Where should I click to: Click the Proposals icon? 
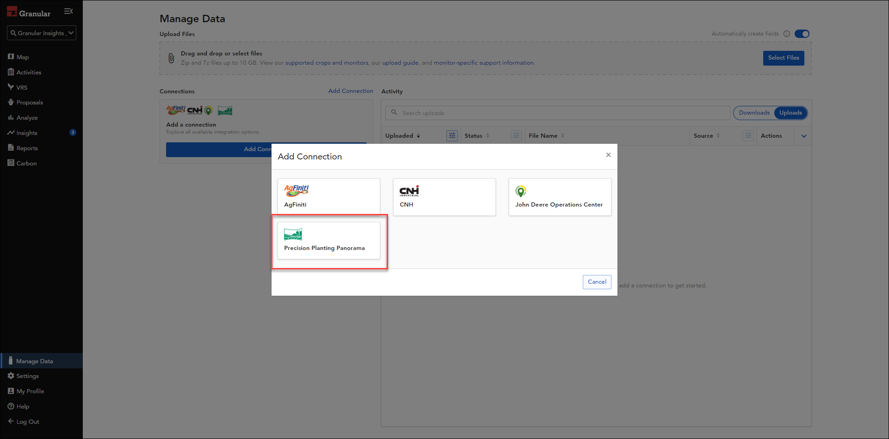(x=11, y=102)
